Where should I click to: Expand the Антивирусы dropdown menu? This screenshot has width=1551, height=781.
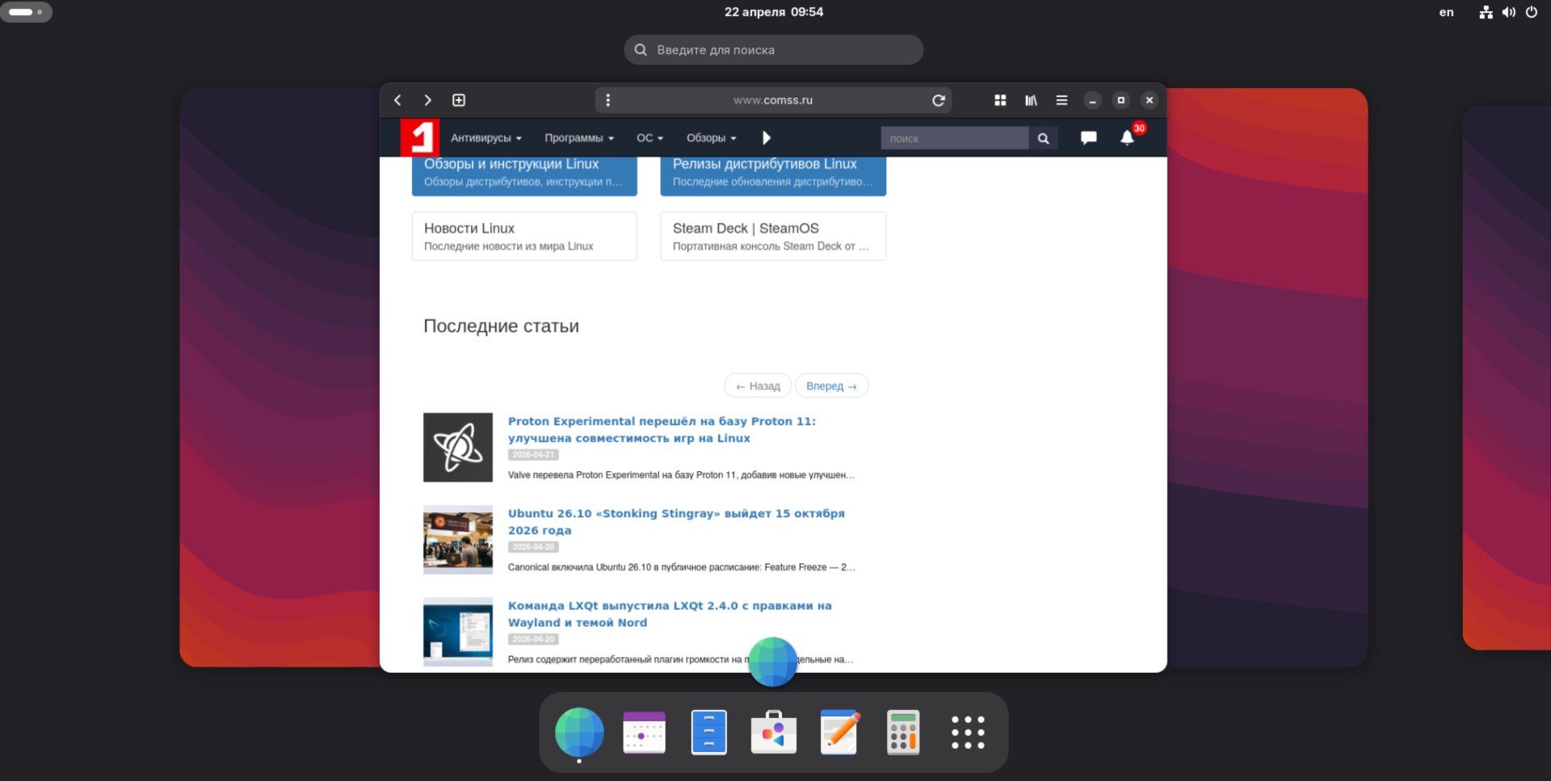point(485,138)
